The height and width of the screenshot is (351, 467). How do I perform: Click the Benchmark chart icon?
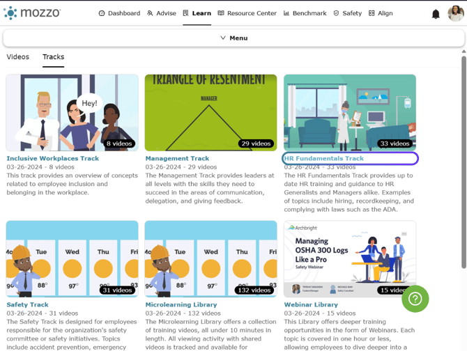click(286, 13)
